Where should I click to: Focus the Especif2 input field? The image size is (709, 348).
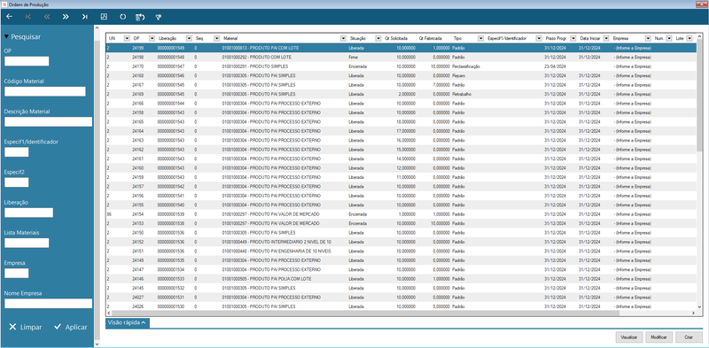pos(16,182)
